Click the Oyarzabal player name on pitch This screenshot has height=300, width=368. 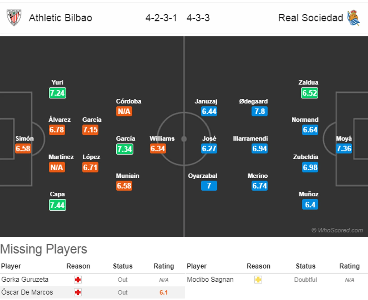click(x=203, y=176)
